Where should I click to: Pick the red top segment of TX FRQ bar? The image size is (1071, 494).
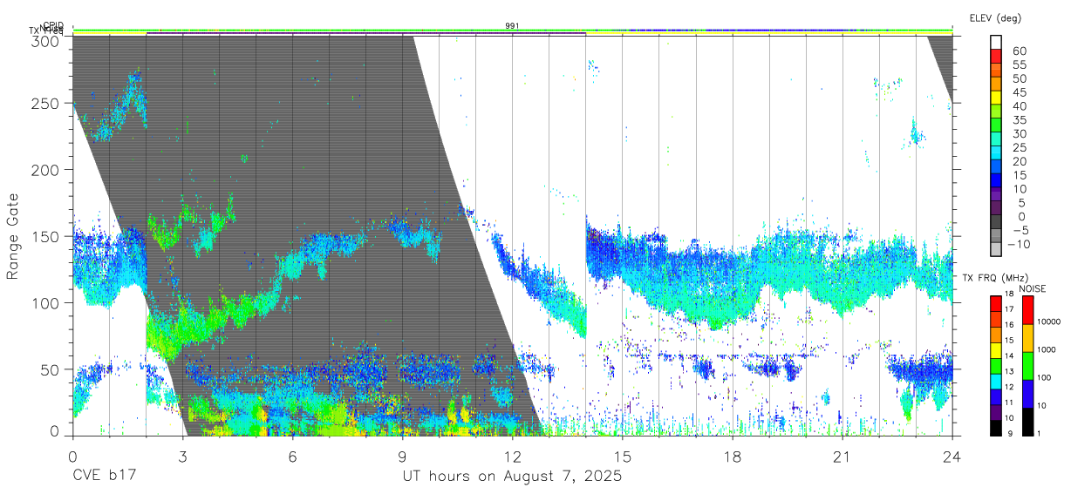(996, 304)
